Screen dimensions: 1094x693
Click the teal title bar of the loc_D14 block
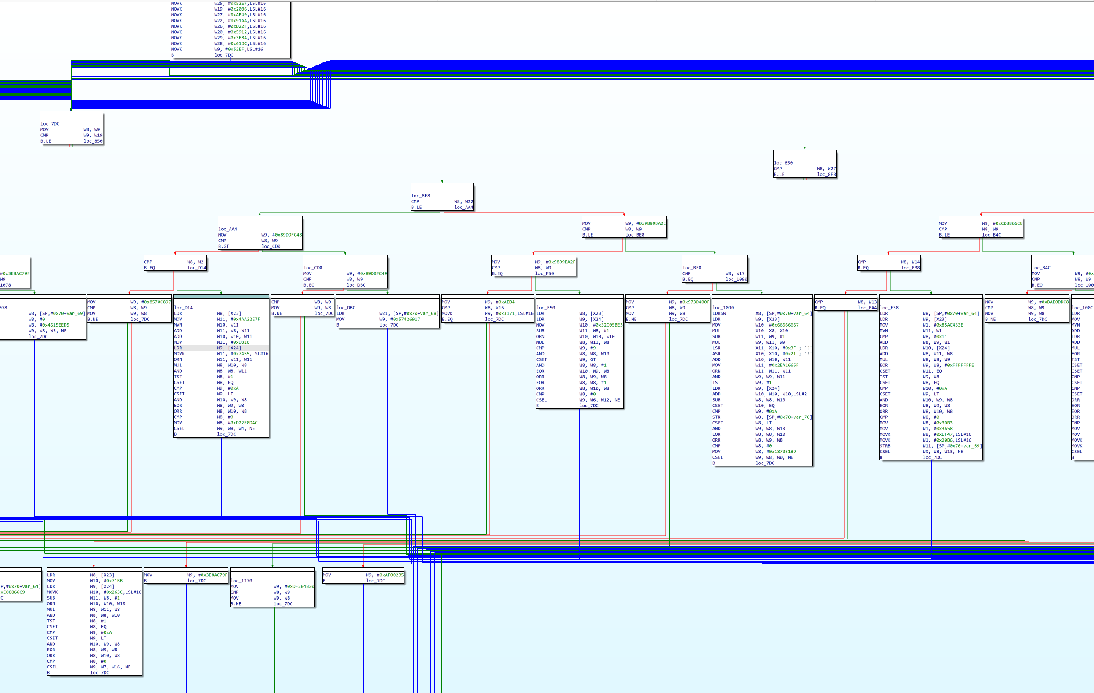[221, 297]
